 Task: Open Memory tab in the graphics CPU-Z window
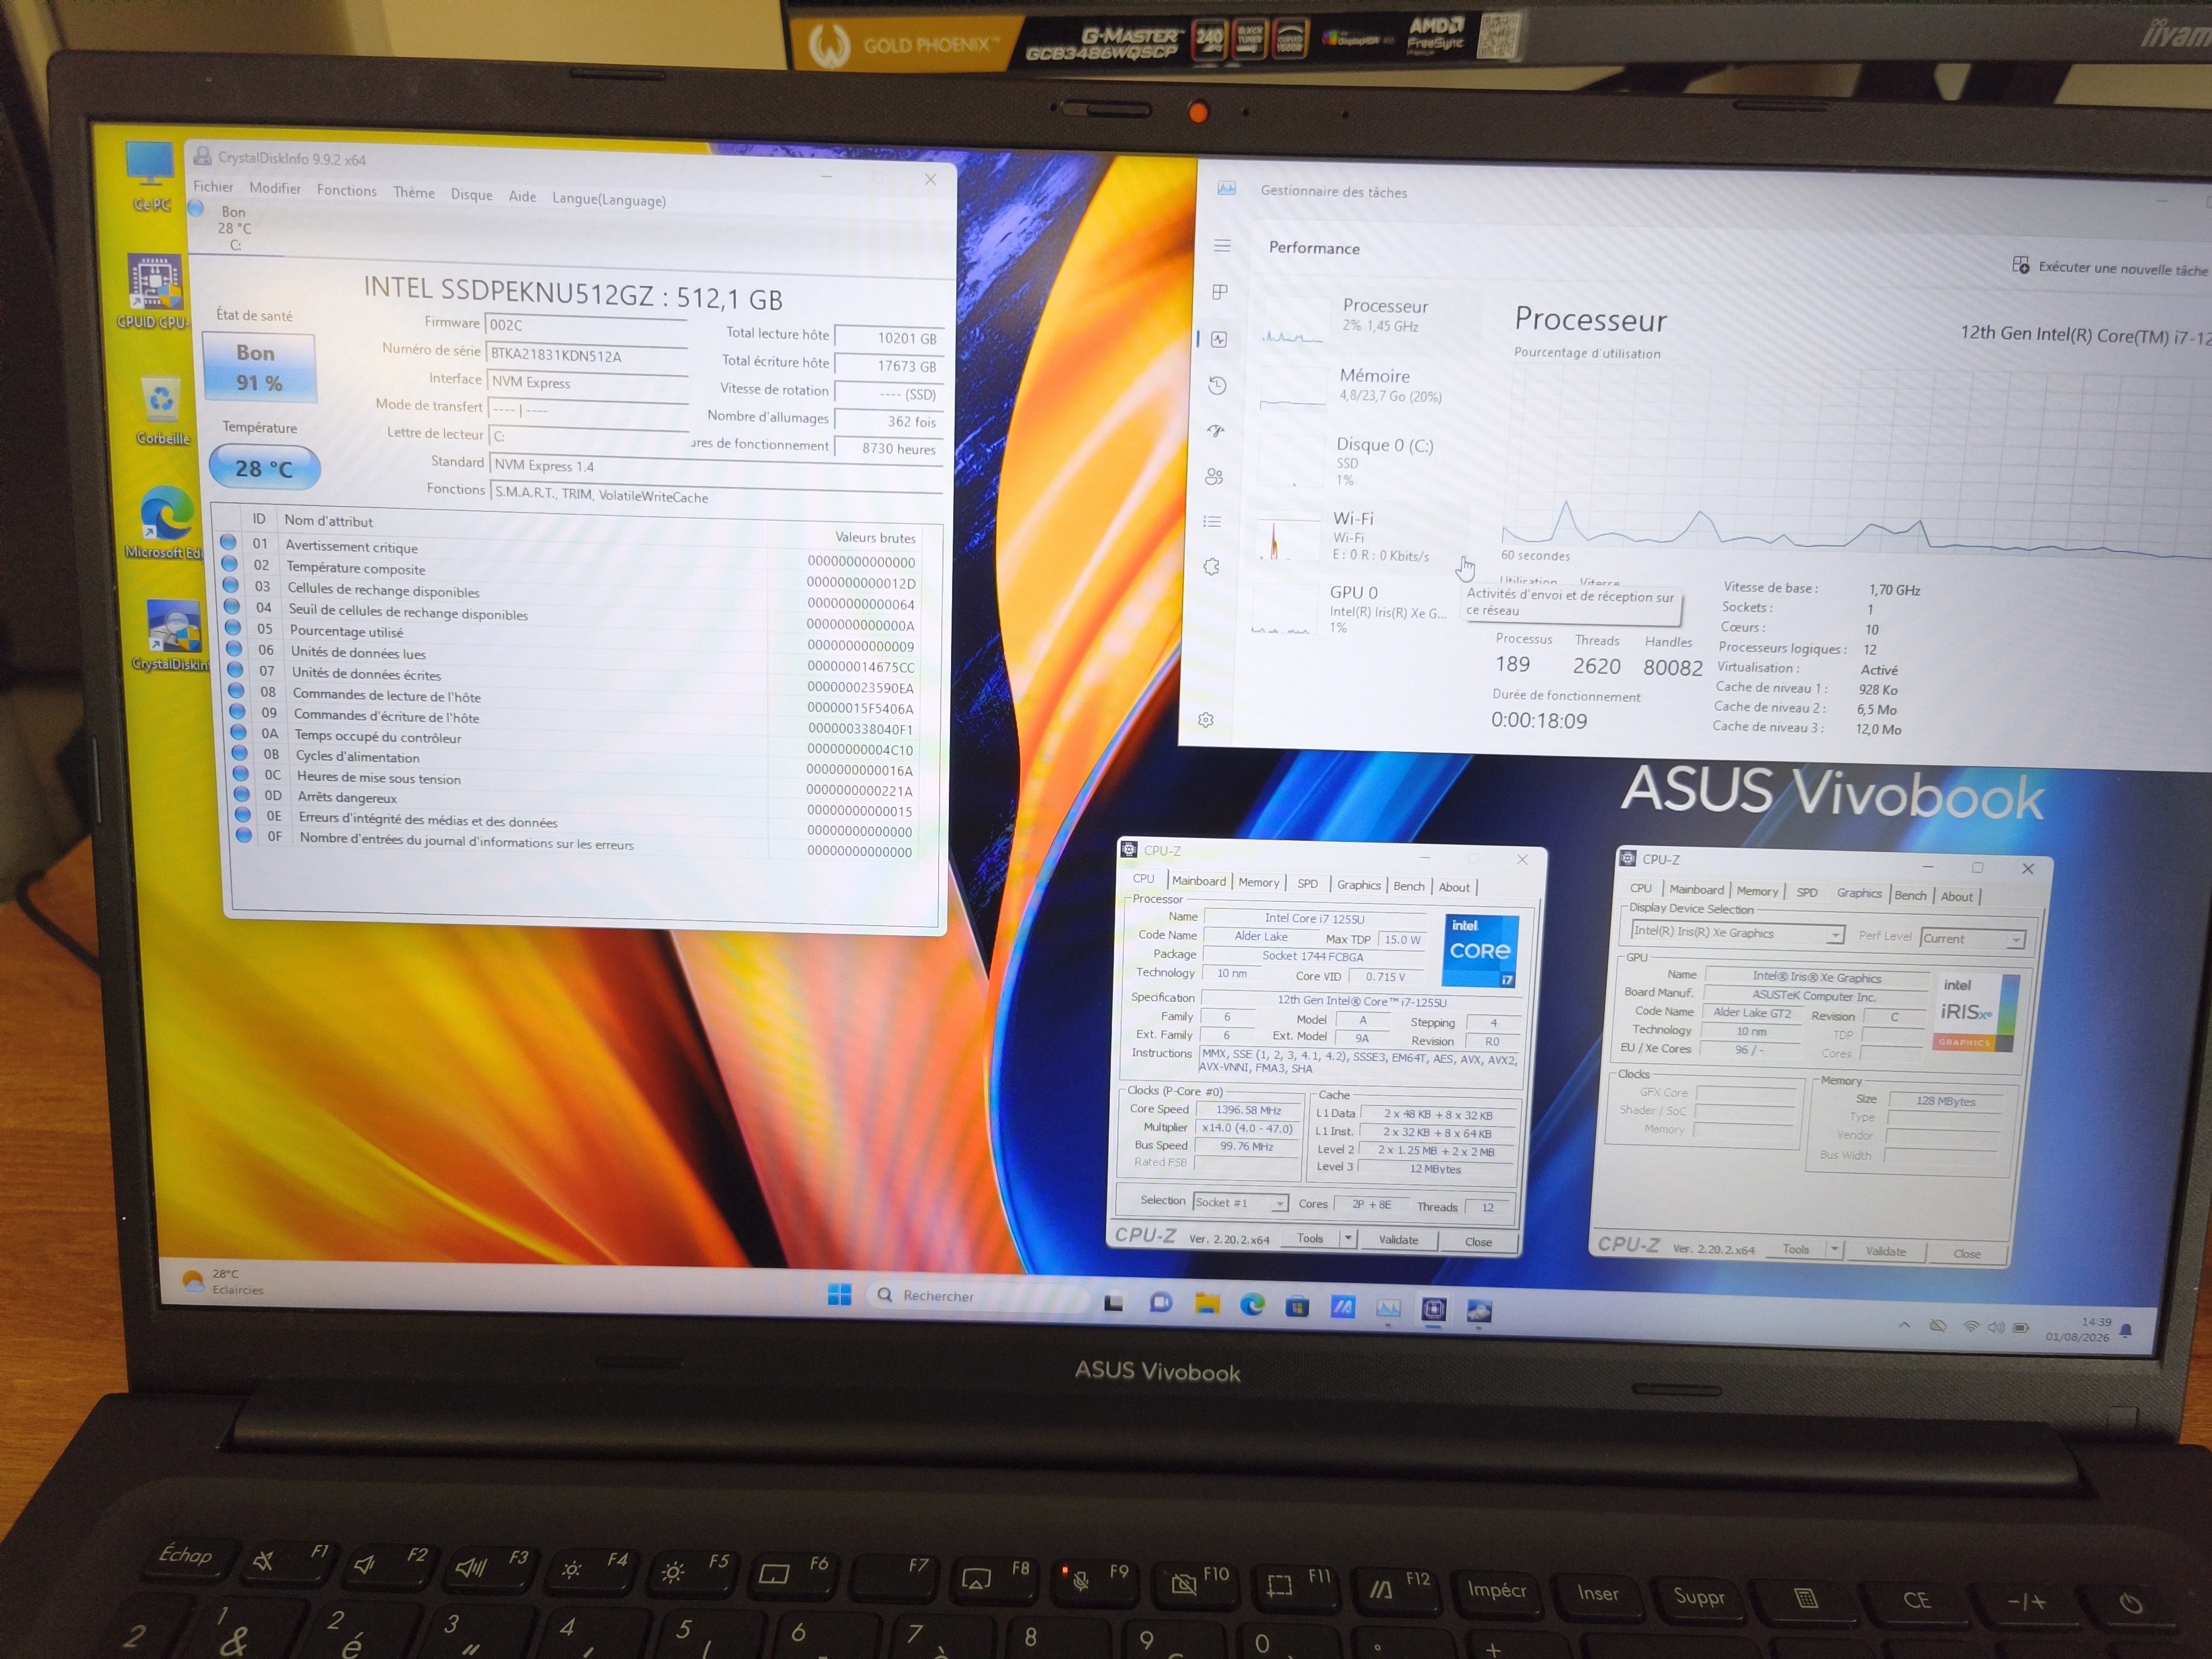1757,891
